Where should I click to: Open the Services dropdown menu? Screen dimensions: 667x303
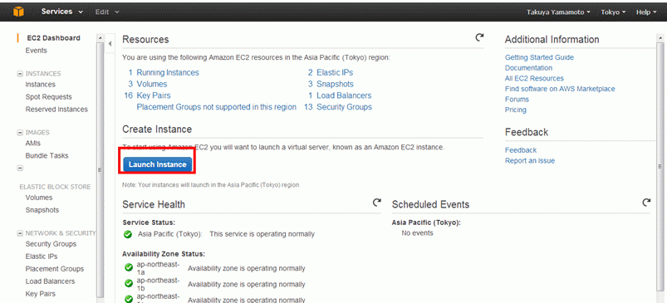pos(62,12)
